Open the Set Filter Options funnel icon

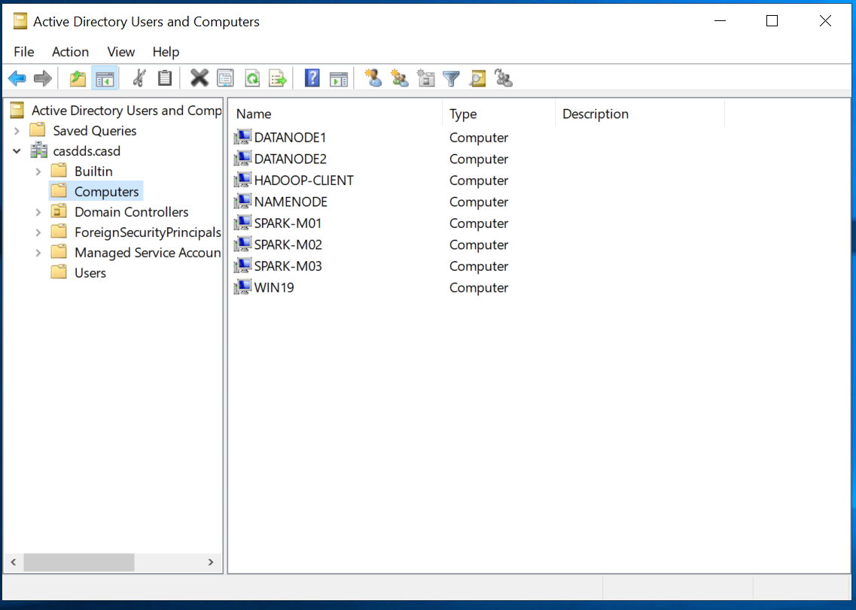[x=451, y=77]
